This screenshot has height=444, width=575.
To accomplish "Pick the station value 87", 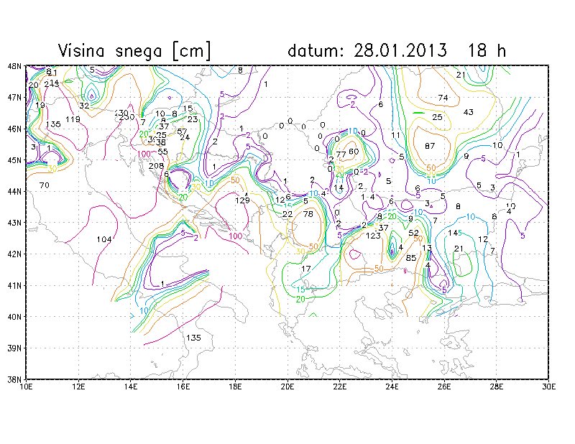I will coord(430,146).
